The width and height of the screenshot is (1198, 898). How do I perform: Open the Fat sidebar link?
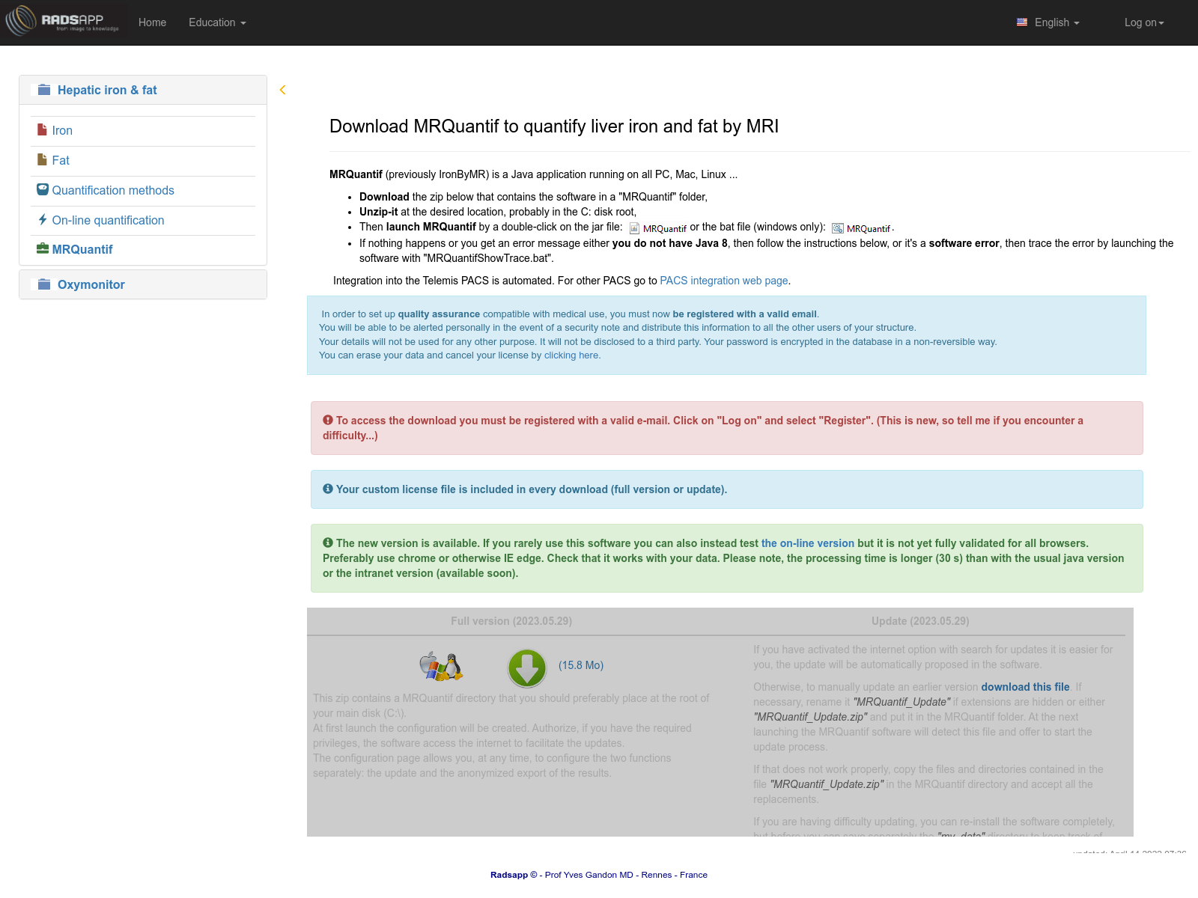point(61,160)
